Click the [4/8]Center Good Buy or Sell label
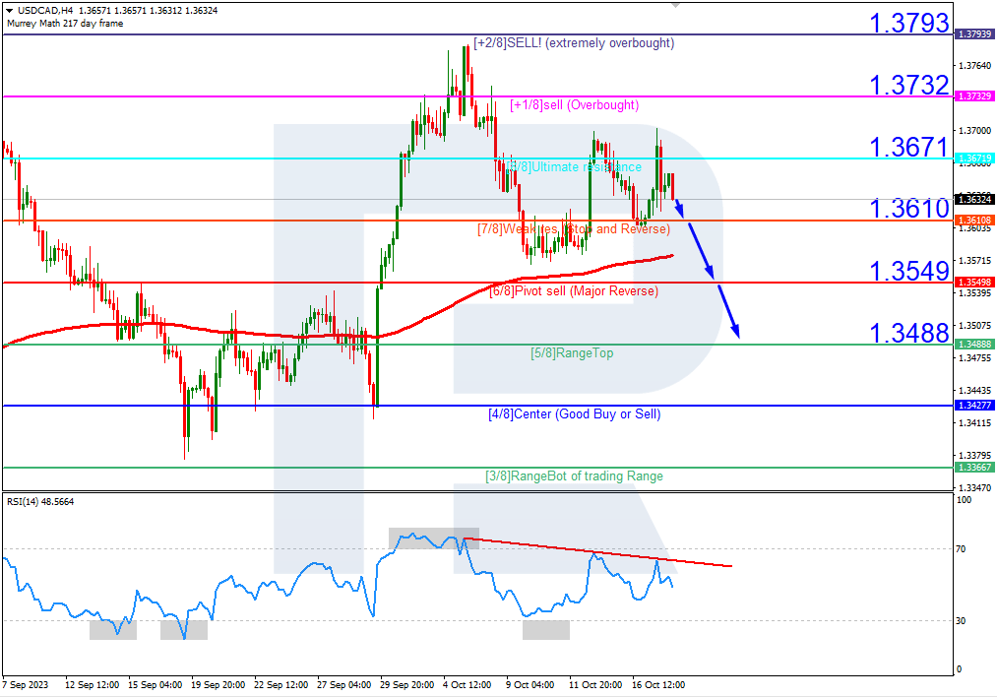Screen dimensions: 997x697 point(574,413)
